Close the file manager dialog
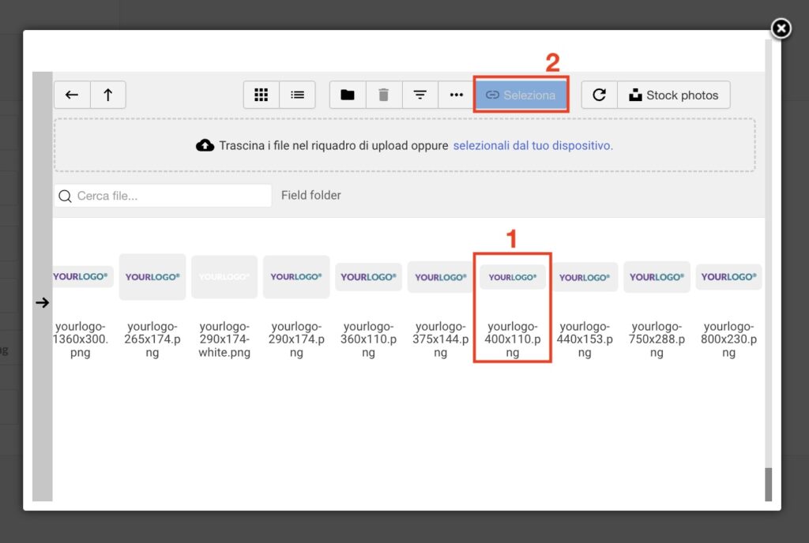 tap(781, 28)
